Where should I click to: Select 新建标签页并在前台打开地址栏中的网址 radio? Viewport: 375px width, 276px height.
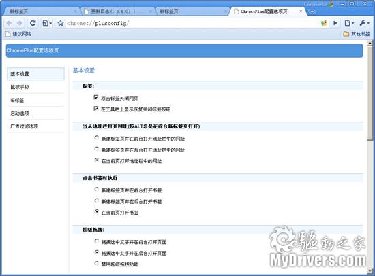(96, 137)
